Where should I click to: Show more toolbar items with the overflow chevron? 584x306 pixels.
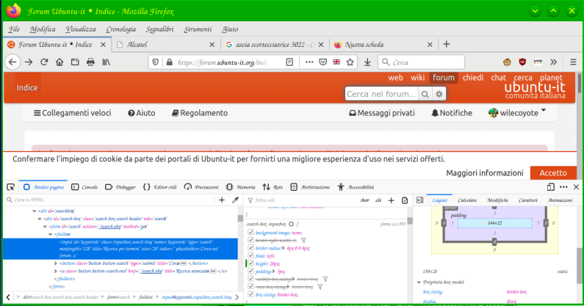click(x=554, y=62)
